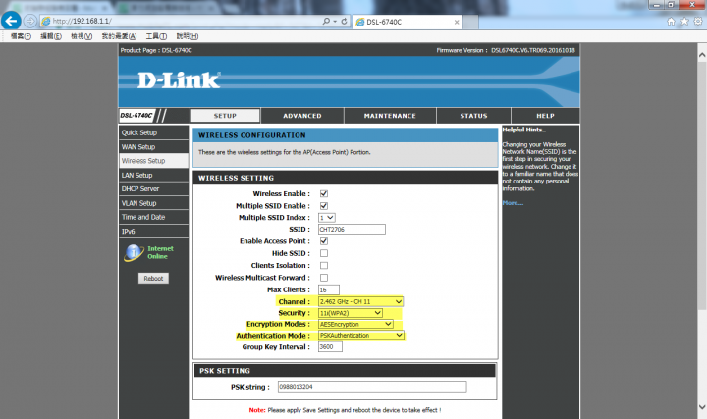Open the browser home icon
Screen dimensions: 707x419
pyautogui.click(x=671, y=22)
